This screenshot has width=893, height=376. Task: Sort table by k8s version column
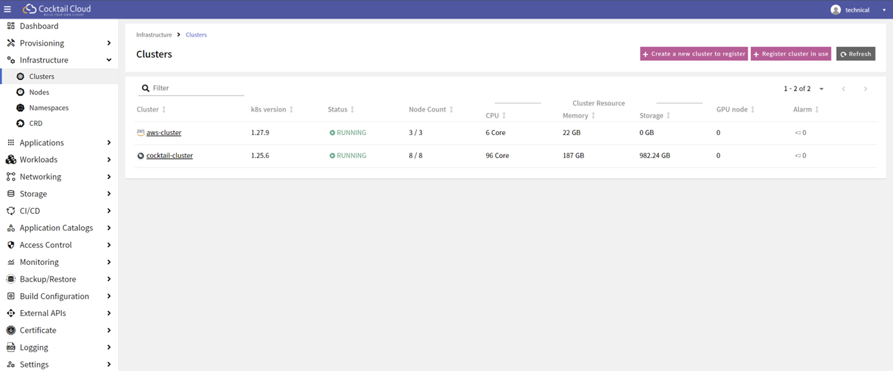click(291, 110)
